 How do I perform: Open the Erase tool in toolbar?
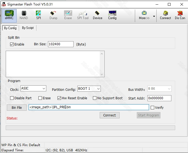(68, 15)
